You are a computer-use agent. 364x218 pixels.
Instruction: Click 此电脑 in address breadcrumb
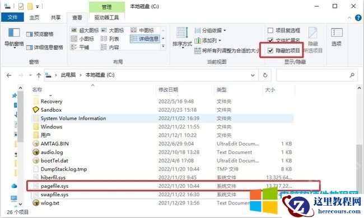[68, 75]
